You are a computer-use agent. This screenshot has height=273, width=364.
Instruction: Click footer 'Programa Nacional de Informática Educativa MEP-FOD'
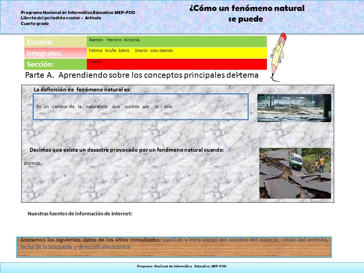click(x=182, y=266)
